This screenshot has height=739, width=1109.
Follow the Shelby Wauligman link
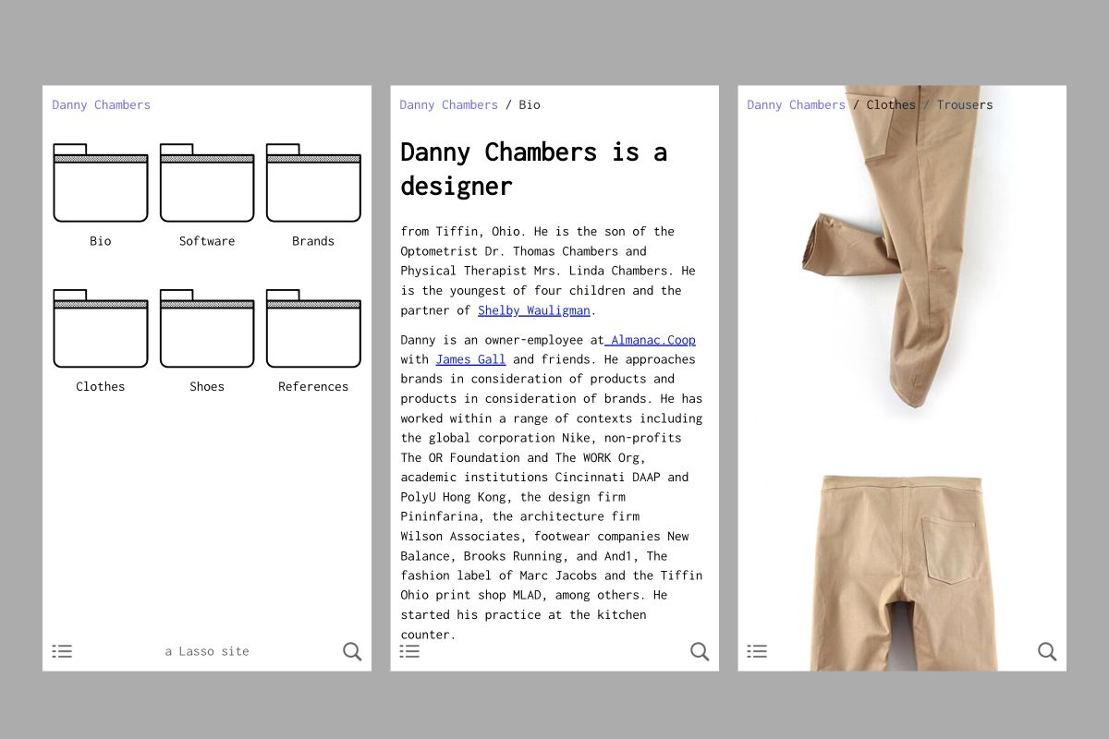(533, 310)
